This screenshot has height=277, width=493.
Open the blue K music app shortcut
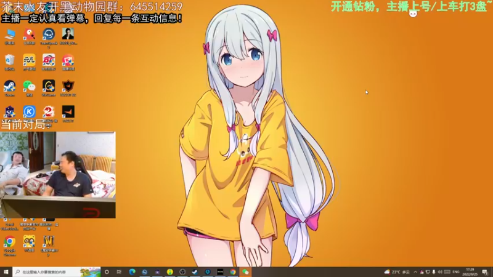click(x=29, y=112)
